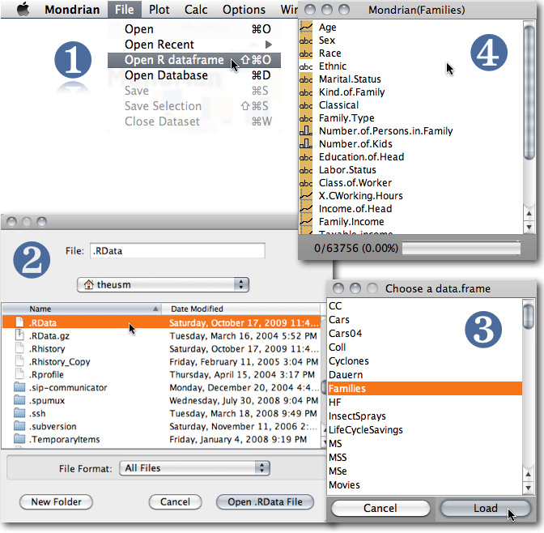
Task: Open the File Format All Files dropdown
Action: tap(194, 468)
